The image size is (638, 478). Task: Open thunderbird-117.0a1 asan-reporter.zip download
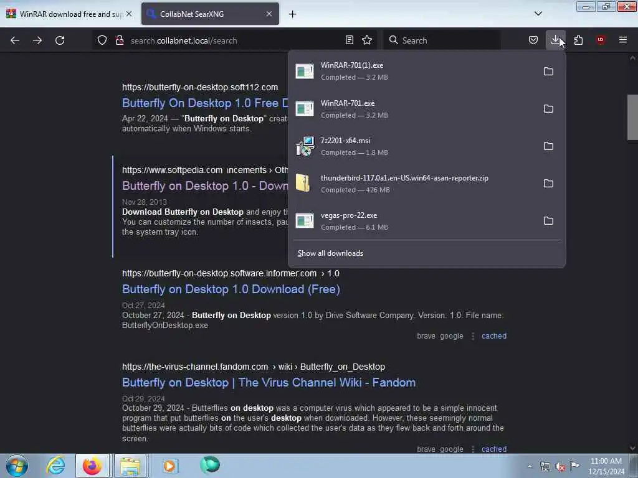tap(412, 184)
